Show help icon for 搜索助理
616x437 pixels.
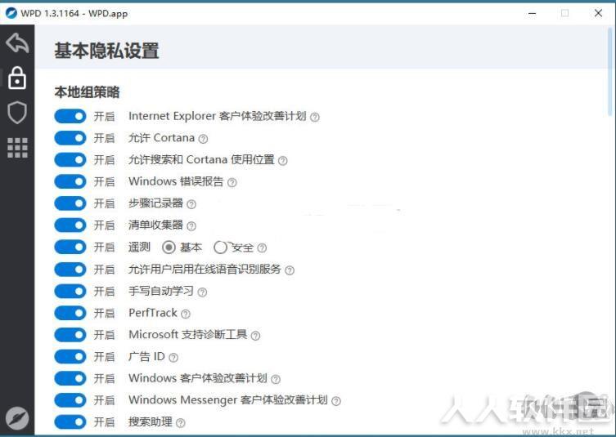pyautogui.click(x=181, y=423)
